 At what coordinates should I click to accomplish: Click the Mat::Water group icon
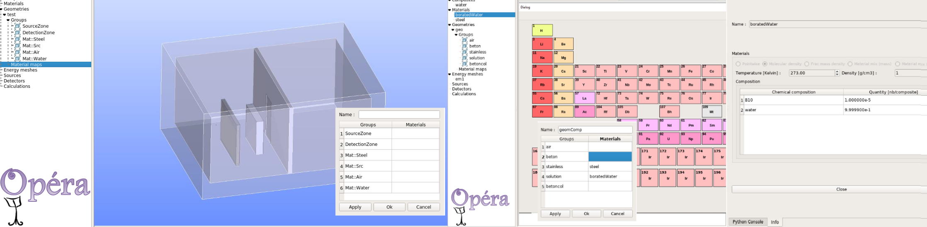pos(17,59)
